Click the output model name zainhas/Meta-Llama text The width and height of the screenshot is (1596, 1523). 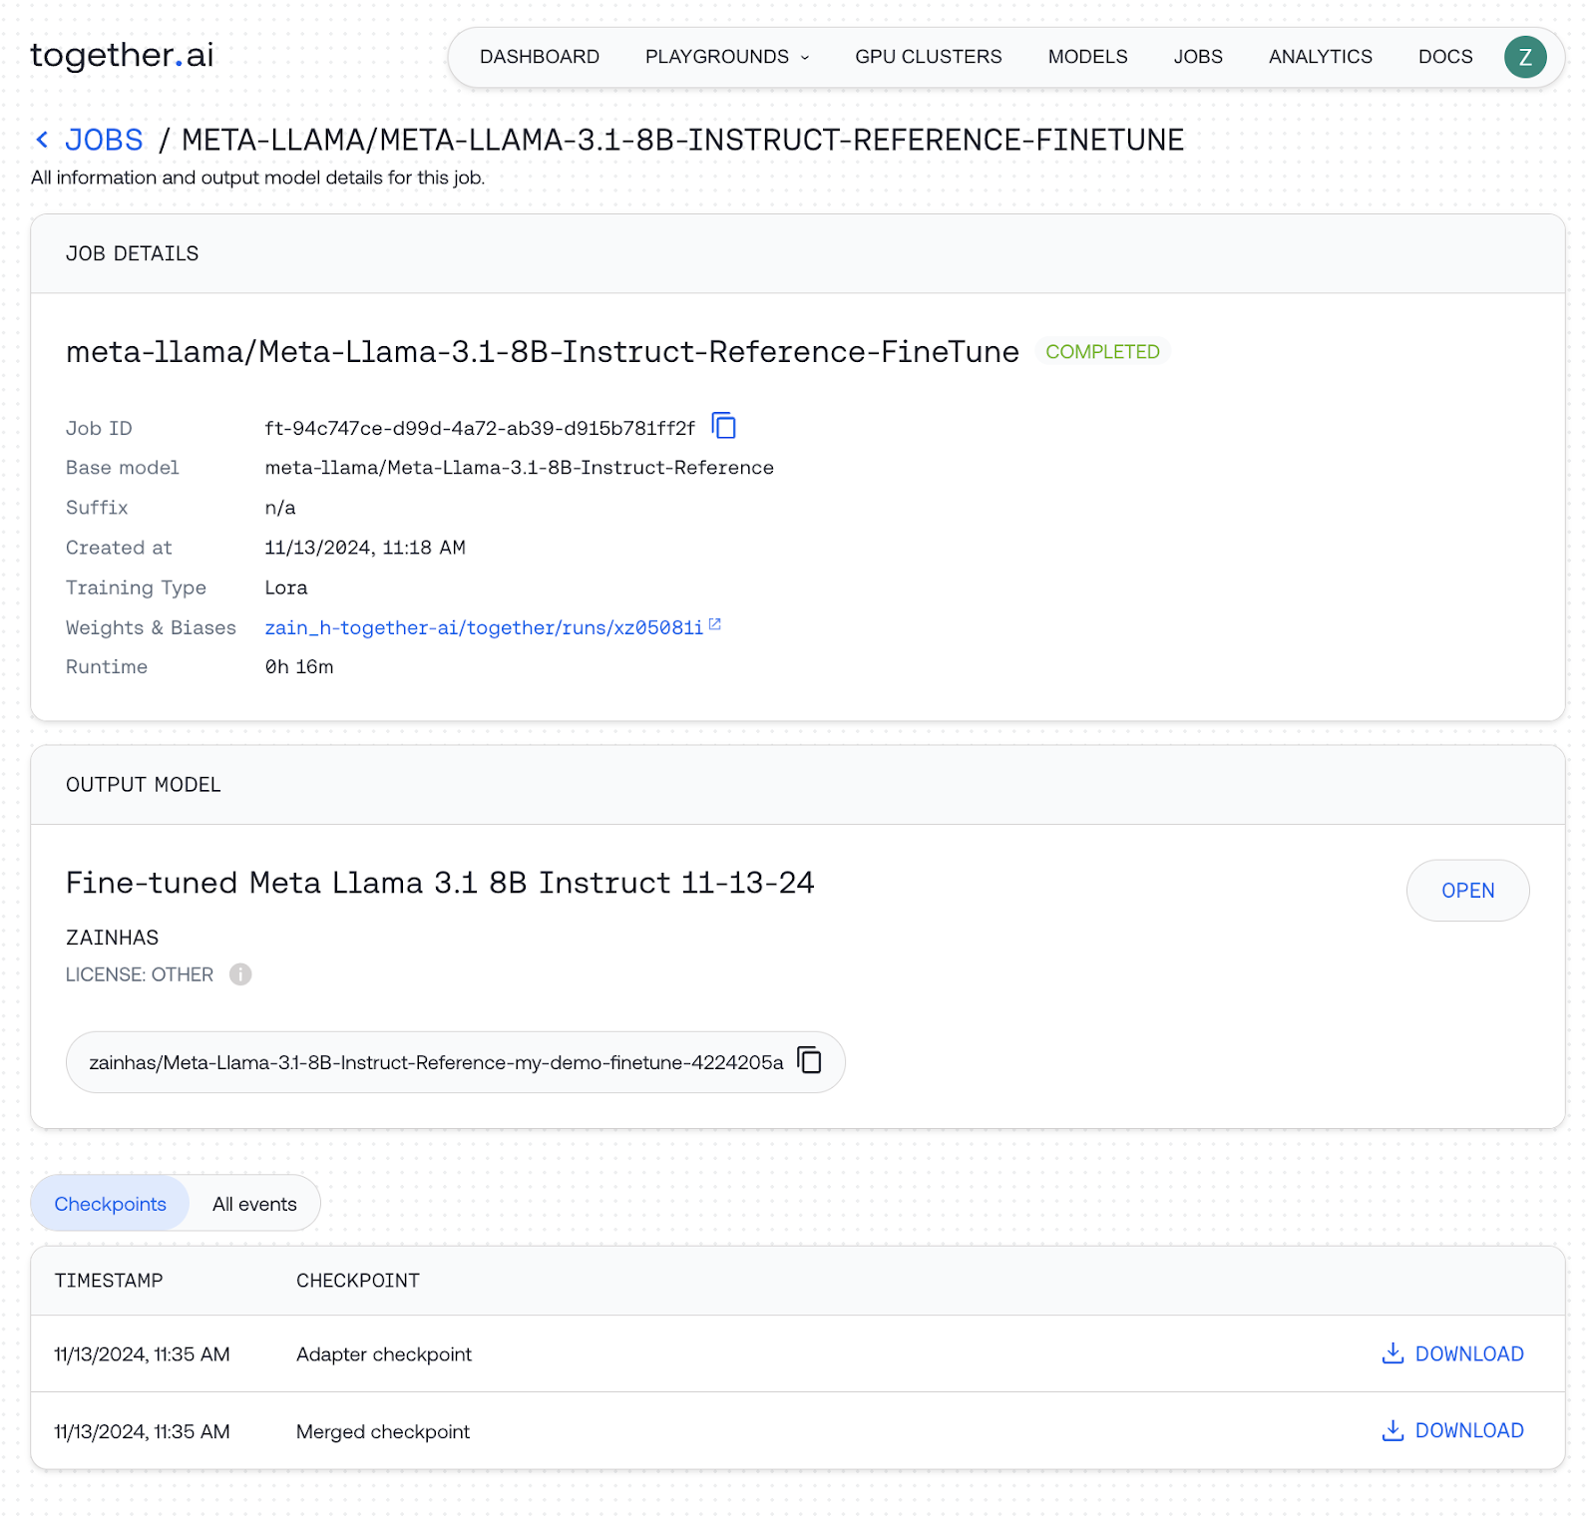(x=436, y=1062)
